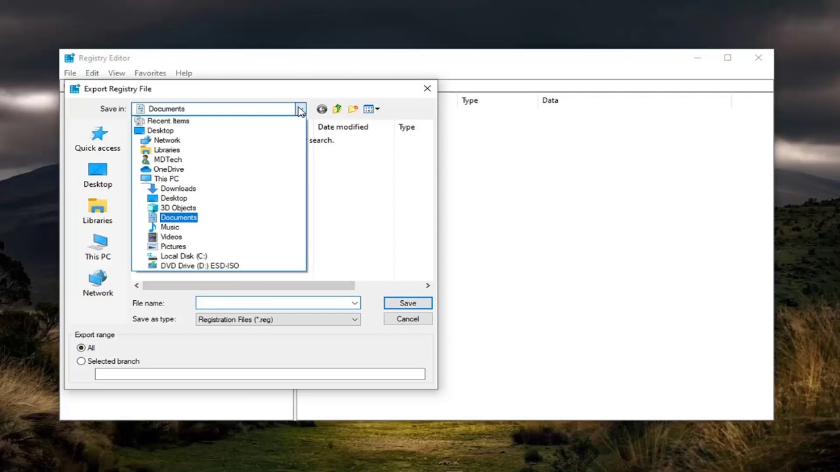Open the Save as type dropdown
The height and width of the screenshot is (472, 840).
(x=354, y=319)
